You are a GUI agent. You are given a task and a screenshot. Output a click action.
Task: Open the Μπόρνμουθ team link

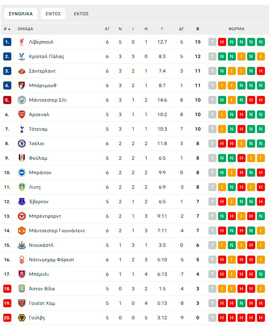coord(43,85)
